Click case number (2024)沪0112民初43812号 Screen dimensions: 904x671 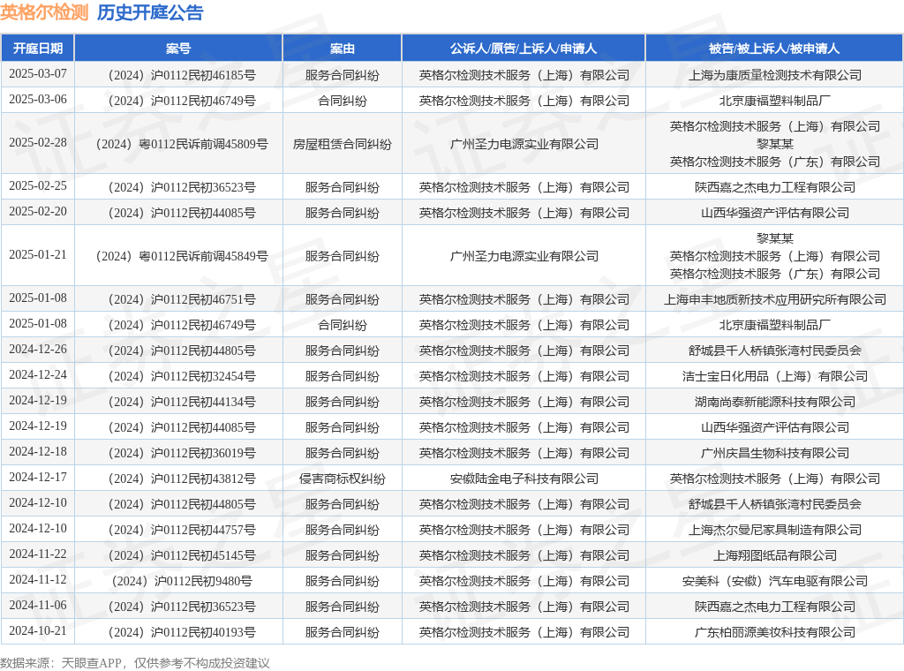click(182, 479)
